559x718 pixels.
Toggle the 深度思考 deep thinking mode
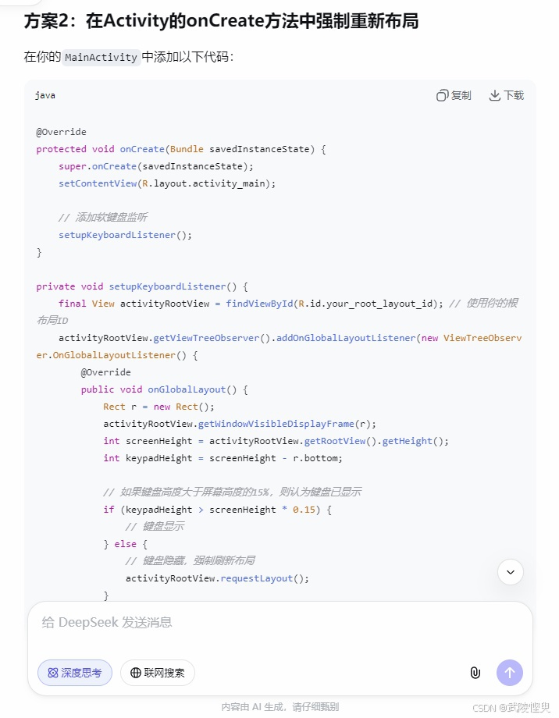point(75,673)
